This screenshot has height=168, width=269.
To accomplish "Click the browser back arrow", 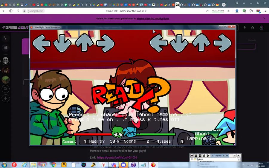I will [x=4, y=11].
